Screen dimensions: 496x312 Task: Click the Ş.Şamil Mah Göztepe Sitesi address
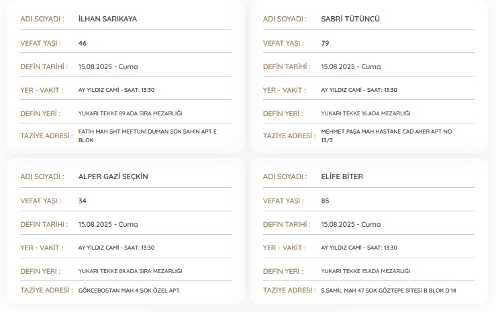(x=389, y=291)
